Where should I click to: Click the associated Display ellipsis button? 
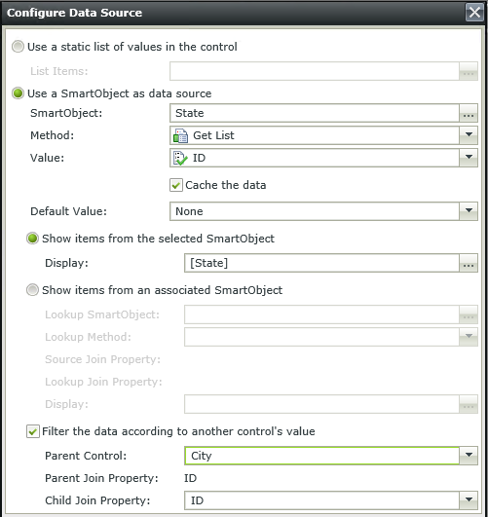469,404
